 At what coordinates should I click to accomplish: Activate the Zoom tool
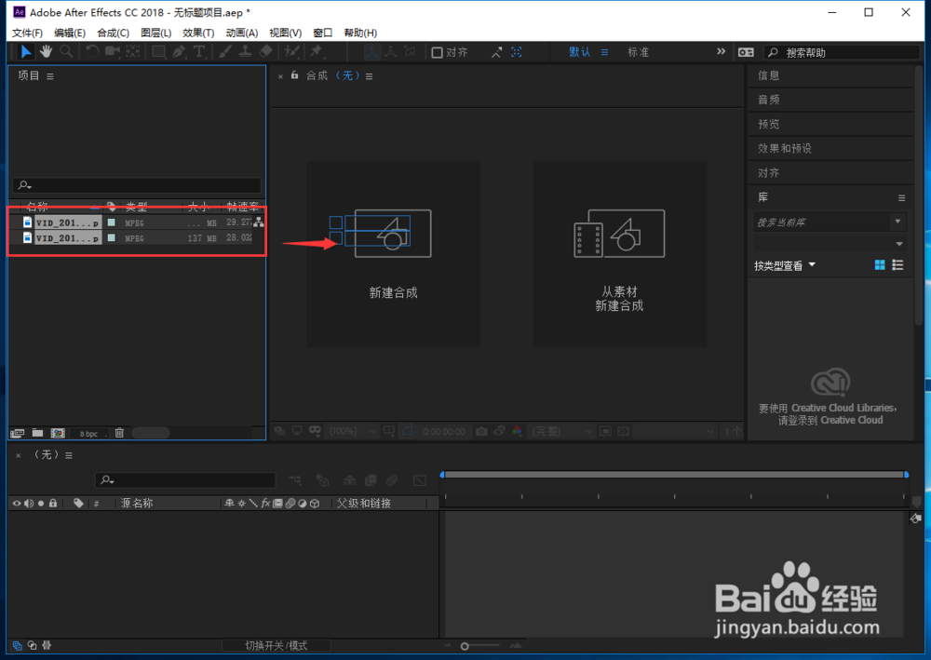[66, 51]
